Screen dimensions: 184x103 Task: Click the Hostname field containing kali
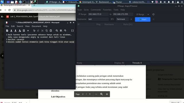tap(98, 19)
